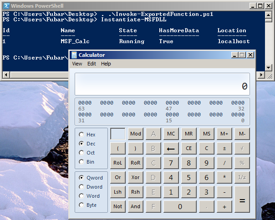Image resolution: width=275 pixels, height=220 pixels.
Task: Click the Or button
Action: point(117,177)
